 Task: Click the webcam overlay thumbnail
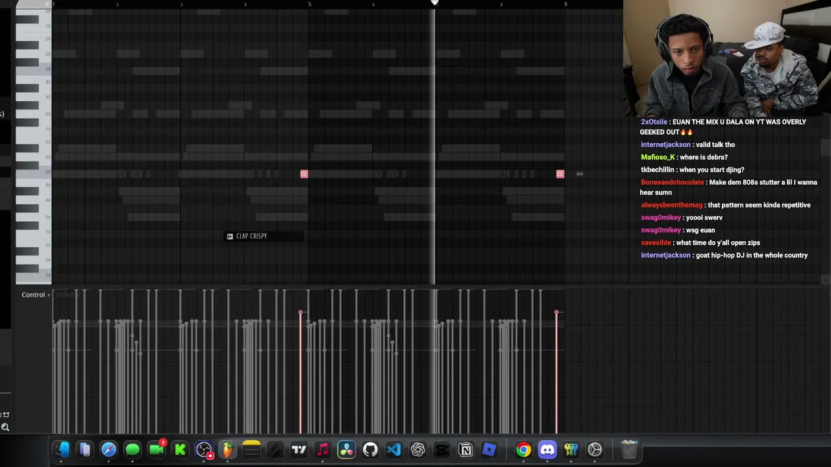click(x=727, y=58)
